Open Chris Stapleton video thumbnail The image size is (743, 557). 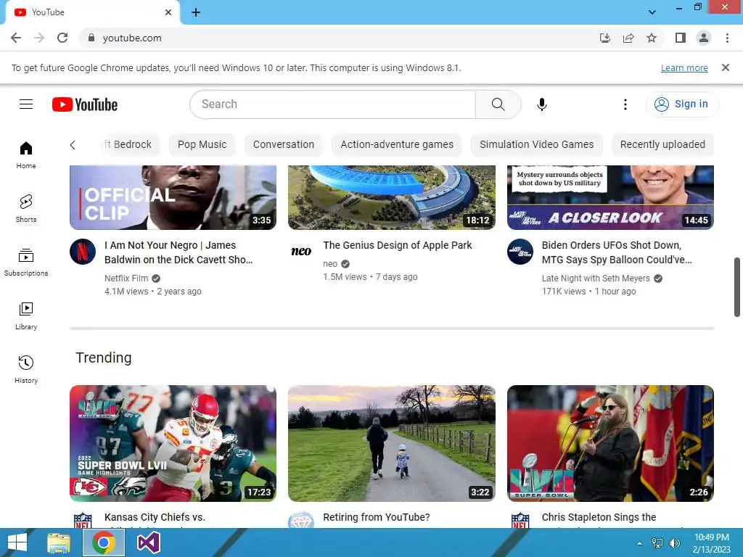point(610,443)
